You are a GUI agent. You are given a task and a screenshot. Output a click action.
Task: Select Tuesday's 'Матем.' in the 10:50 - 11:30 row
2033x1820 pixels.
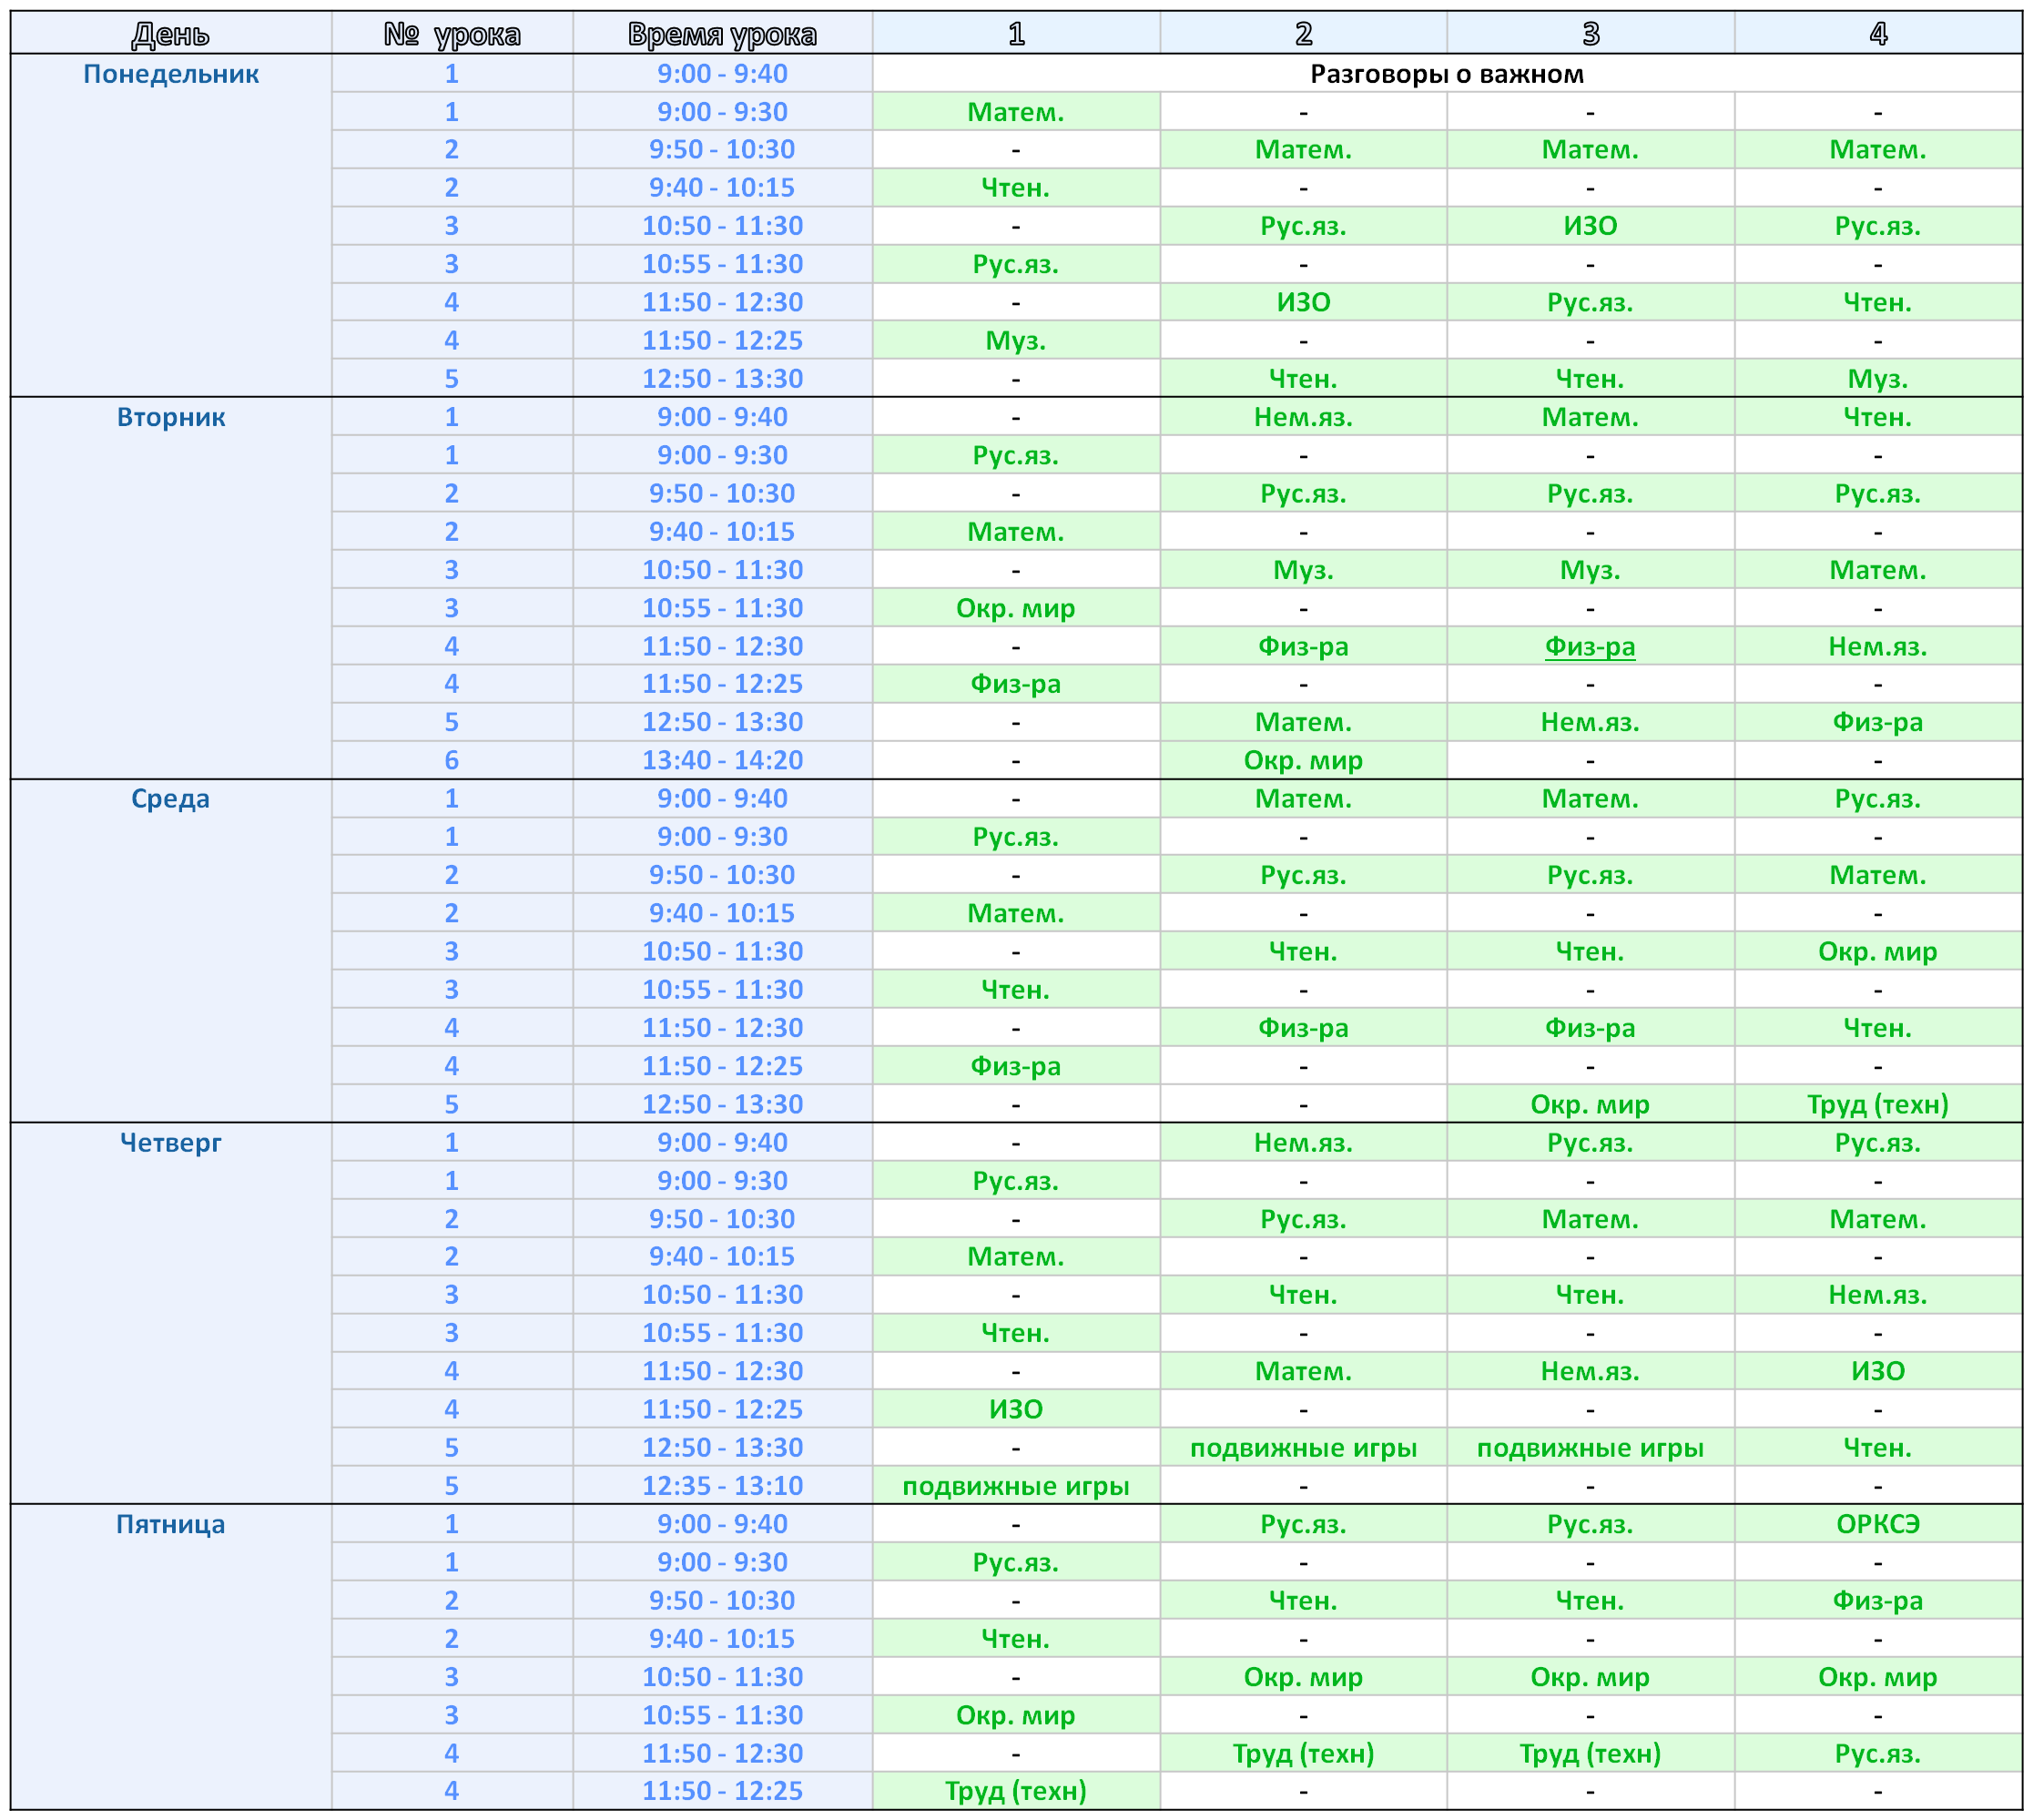pyautogui.click(x=1878, y=570)
